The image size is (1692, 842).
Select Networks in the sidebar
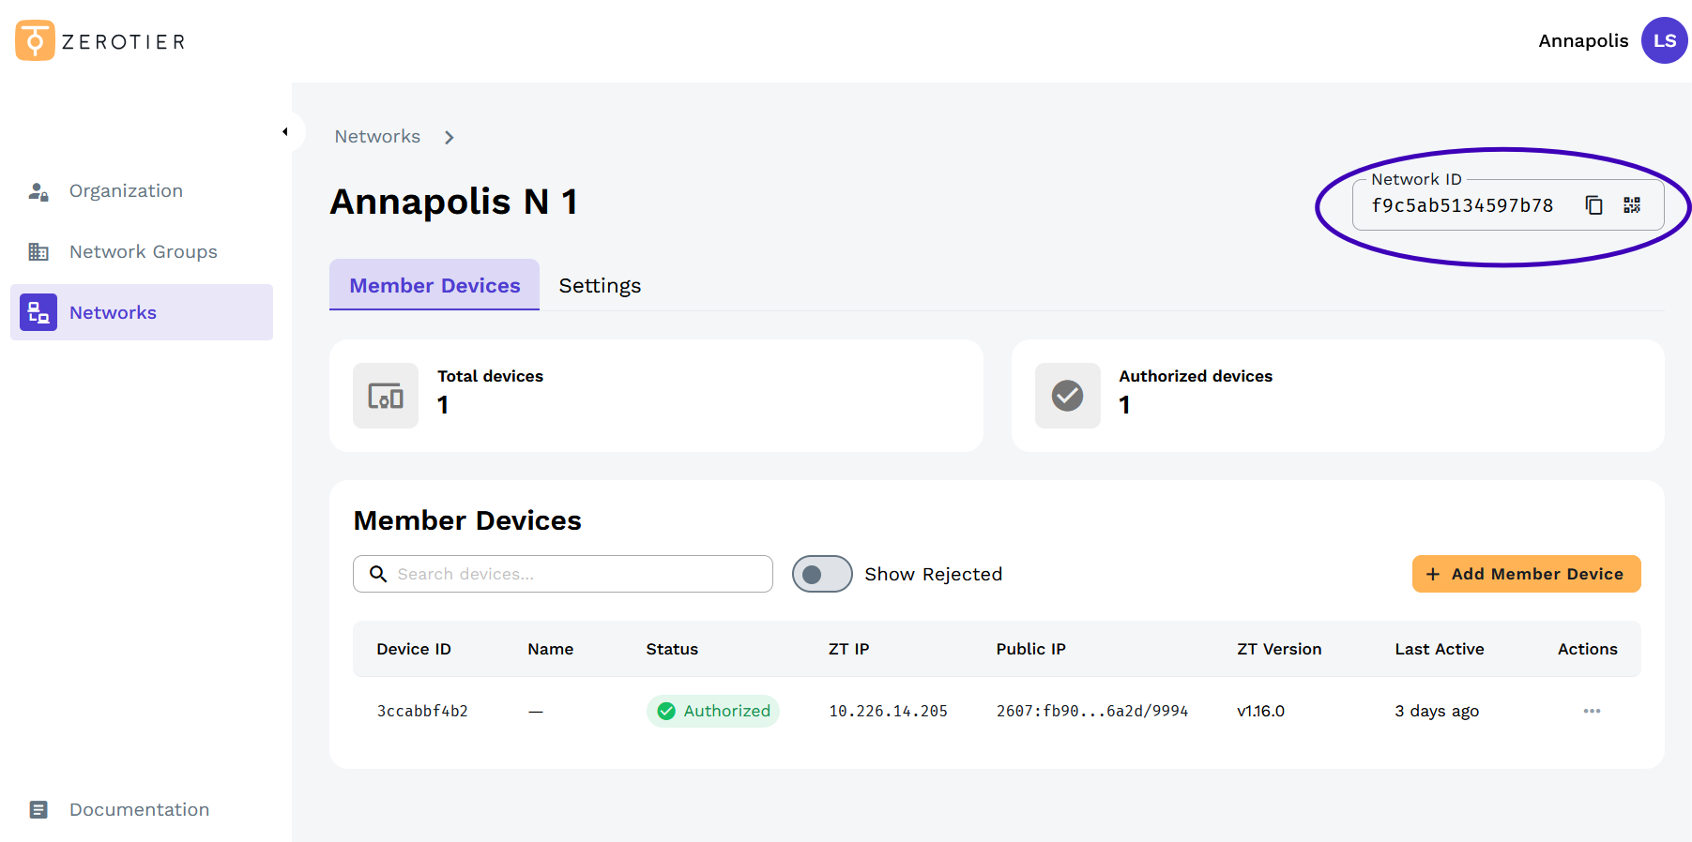tap(142, 312)
